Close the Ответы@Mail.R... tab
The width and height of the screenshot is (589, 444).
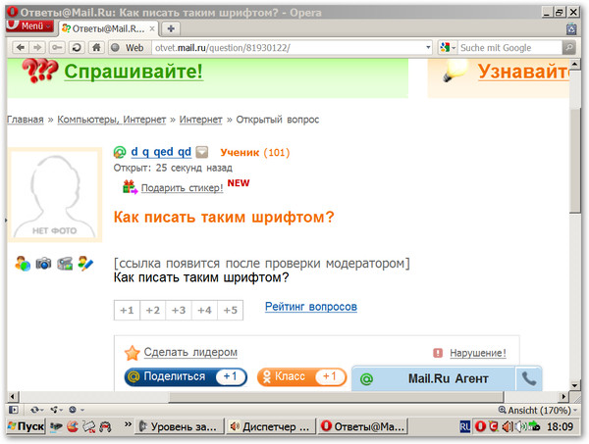[152, 28]
